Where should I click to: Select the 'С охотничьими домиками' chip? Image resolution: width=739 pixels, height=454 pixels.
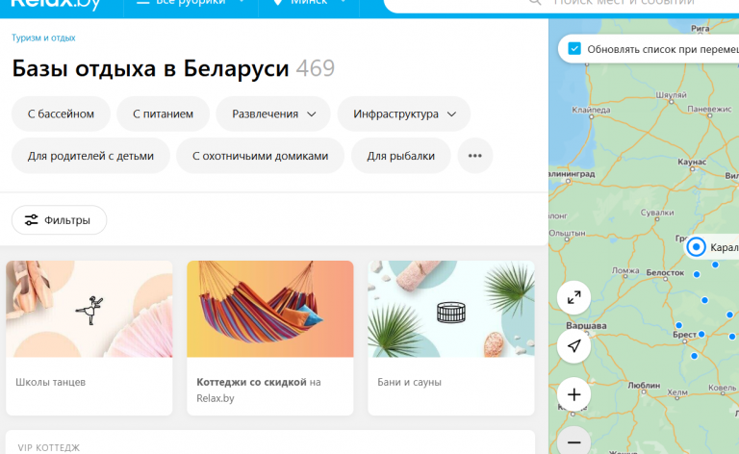coord(260,156)
